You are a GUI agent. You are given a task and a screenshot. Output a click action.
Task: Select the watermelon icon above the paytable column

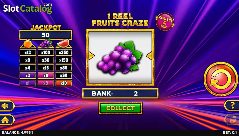(x=63, y=43)
